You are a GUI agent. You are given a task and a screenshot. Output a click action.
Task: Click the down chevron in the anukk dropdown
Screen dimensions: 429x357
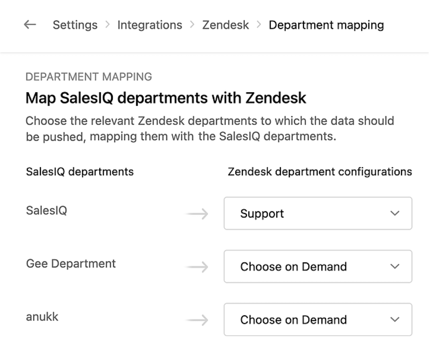pyautogui.click(x=395, y=320)
